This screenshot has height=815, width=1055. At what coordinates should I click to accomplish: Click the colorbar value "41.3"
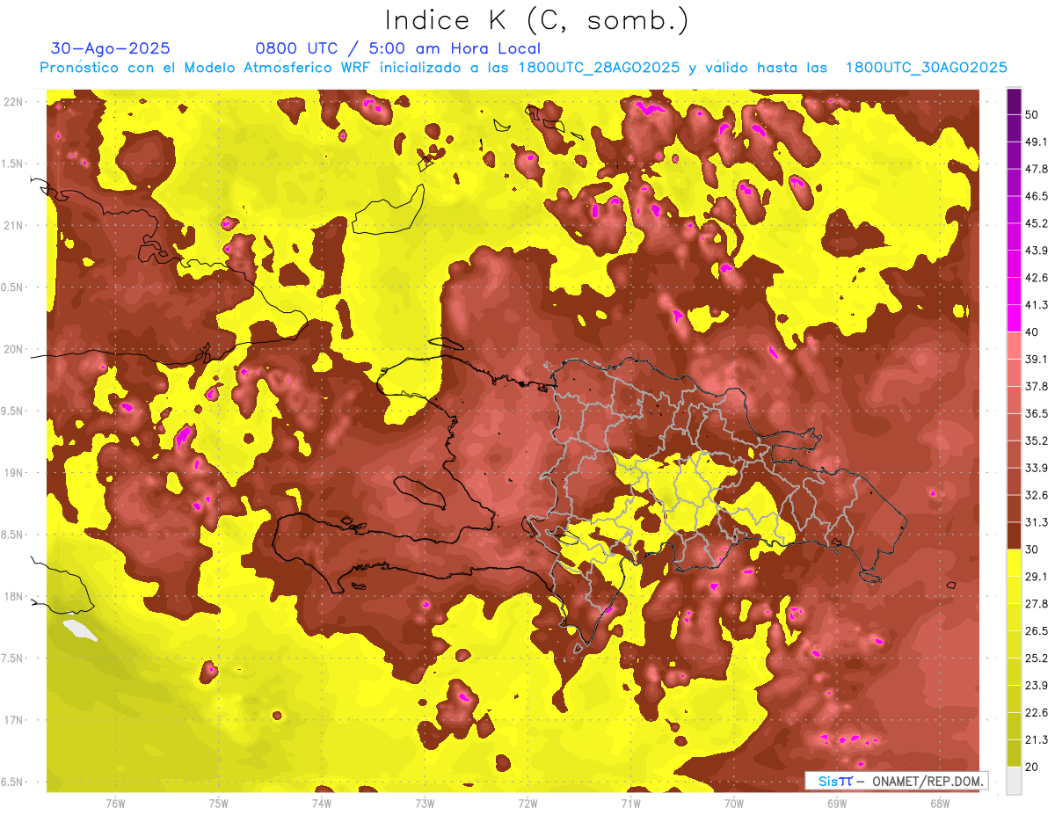tap(1036, 305)
